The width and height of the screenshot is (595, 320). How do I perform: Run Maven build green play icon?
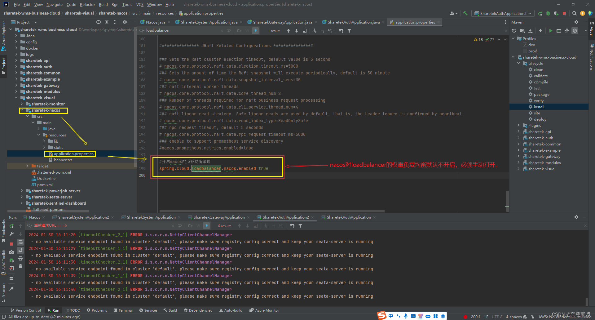coord(551,31)
